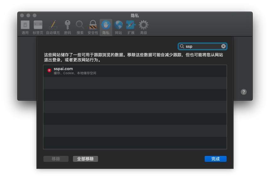Close the 隐私 preferences window

tap(22, 15)
